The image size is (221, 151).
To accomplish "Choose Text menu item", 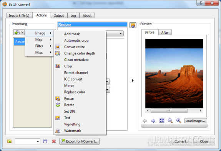I will pos(80,118).
